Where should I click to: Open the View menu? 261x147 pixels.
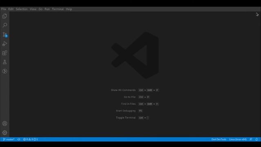pos(33,9)
